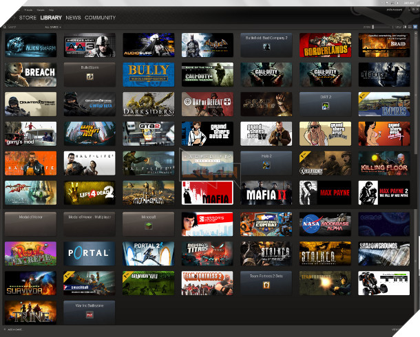This screenshot has width=420, height=337.
Task: Open the Bully Scholarship Edition tile
Action: point(148,74)
